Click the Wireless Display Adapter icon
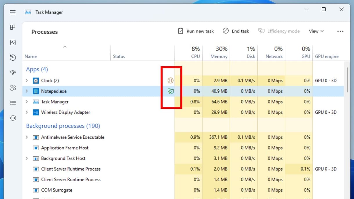The image size is (354, 199). click(x=36, y=112)
